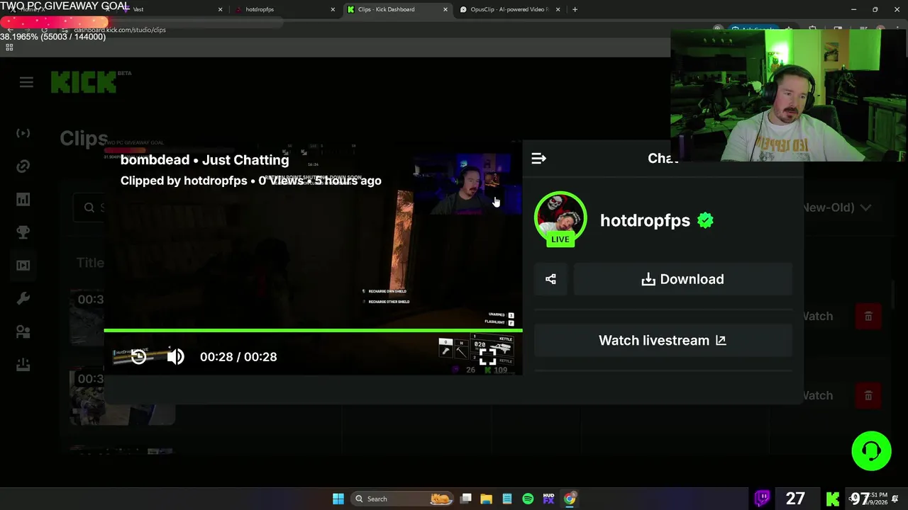The image size is (908, 510).
Task: Open the stream broadcast icon in sidebar
Action: pyautogui.click(x=23, y=133)
